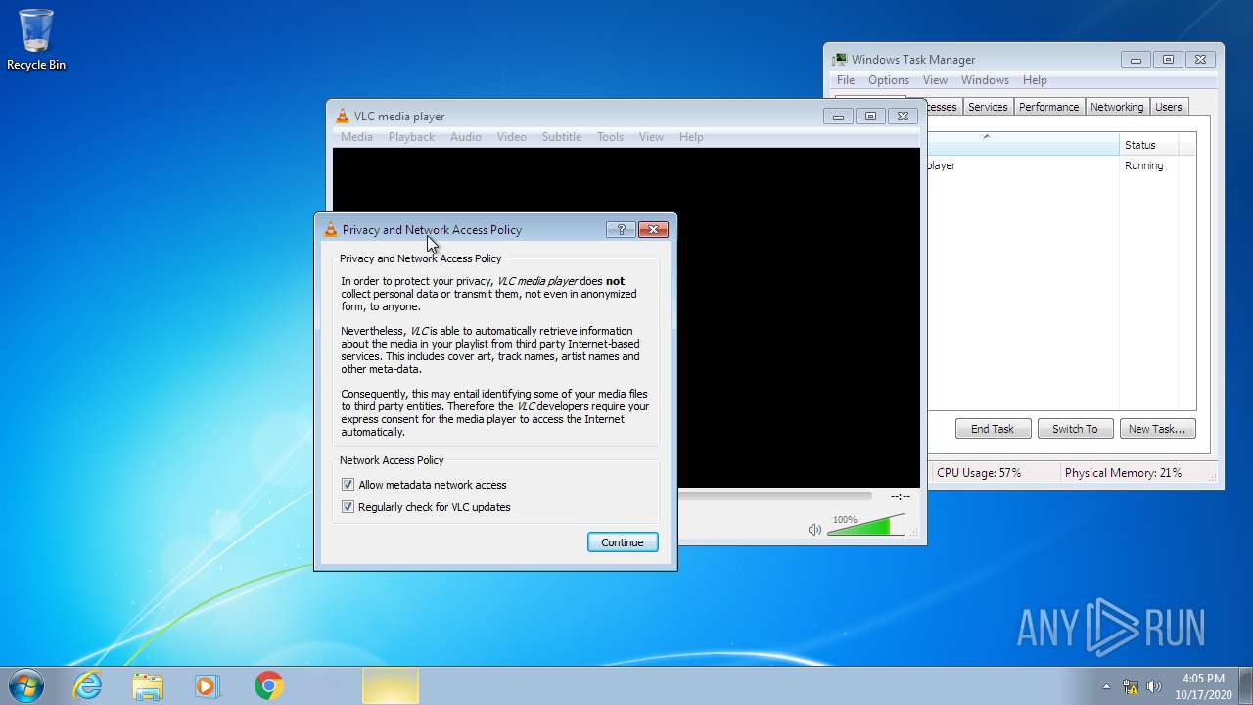This screenshot has width=1253, height=705.
Task: Switch to the Users tab in Task Manager
Action: coord(1168,107)
